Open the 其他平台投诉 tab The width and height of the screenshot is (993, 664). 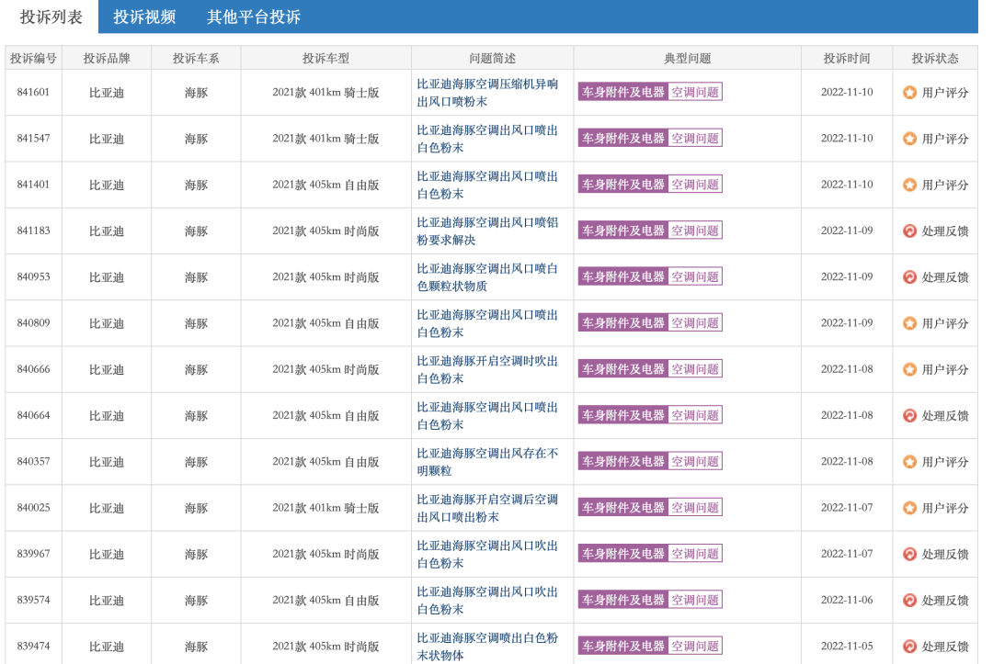pos(254,17)
